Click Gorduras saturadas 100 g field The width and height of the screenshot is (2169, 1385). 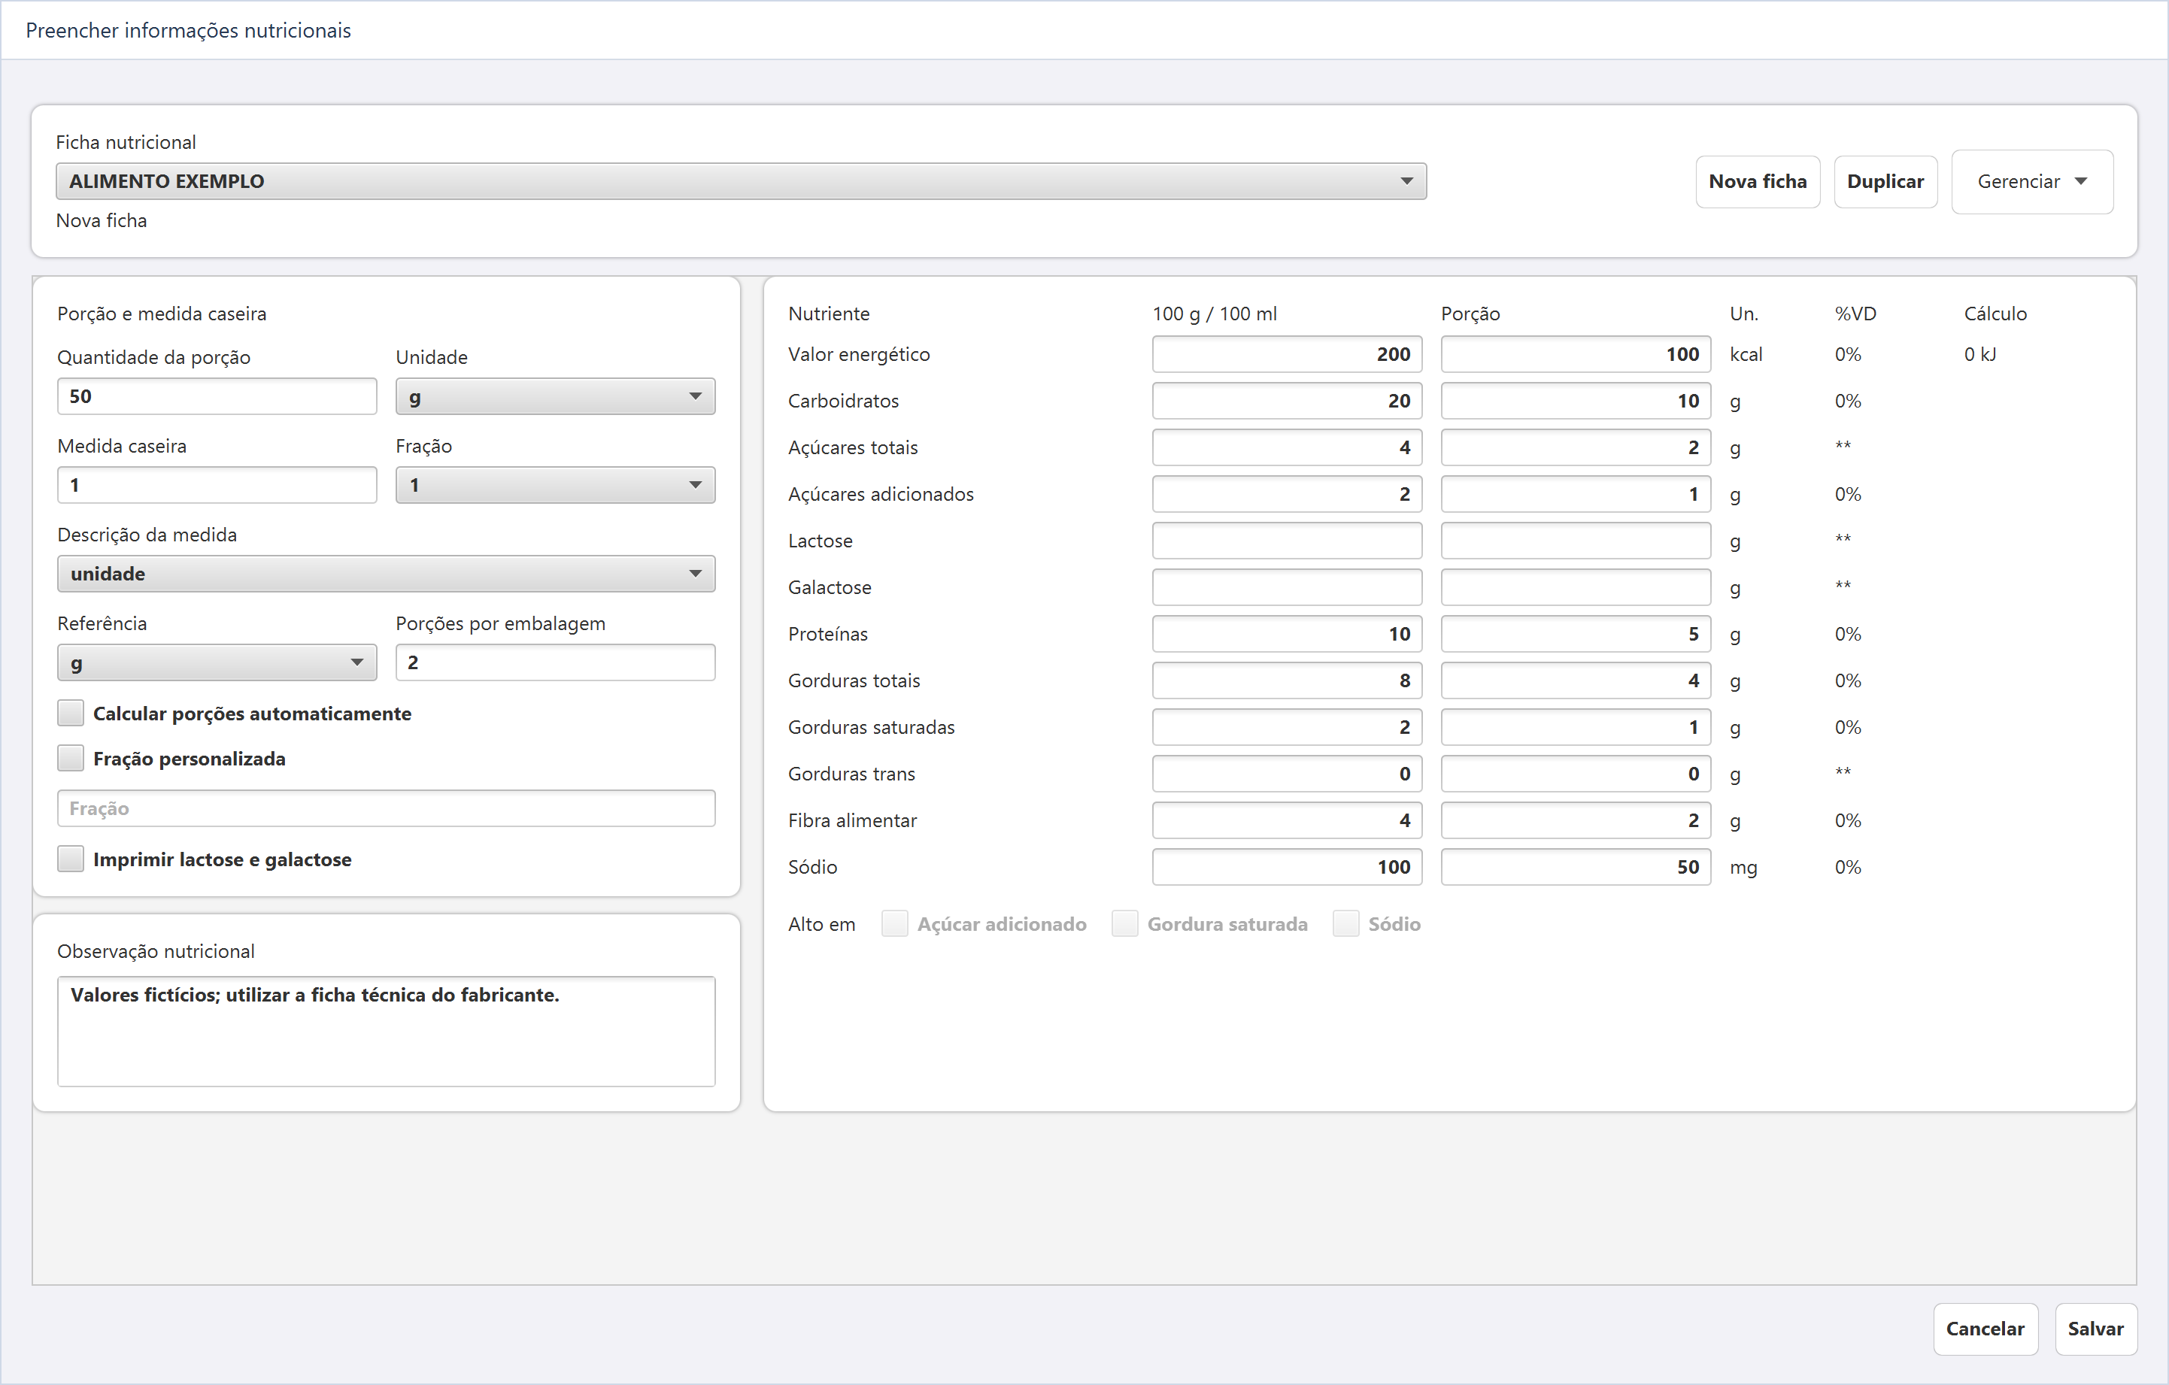1287,728
